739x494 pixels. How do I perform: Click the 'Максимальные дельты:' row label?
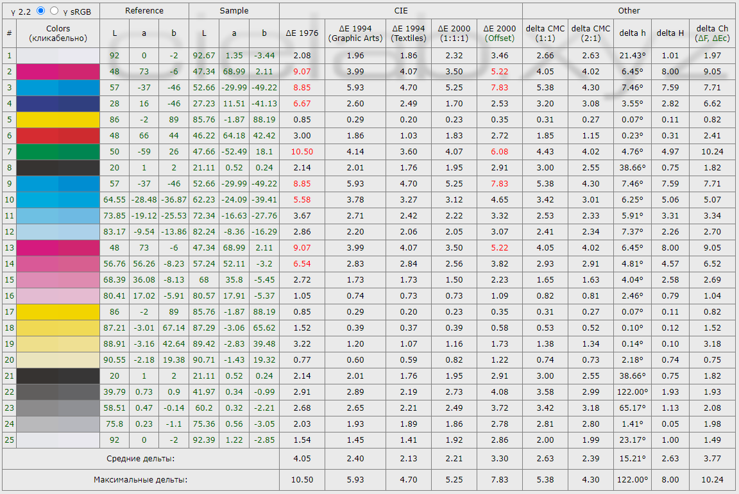click(140, 480)
